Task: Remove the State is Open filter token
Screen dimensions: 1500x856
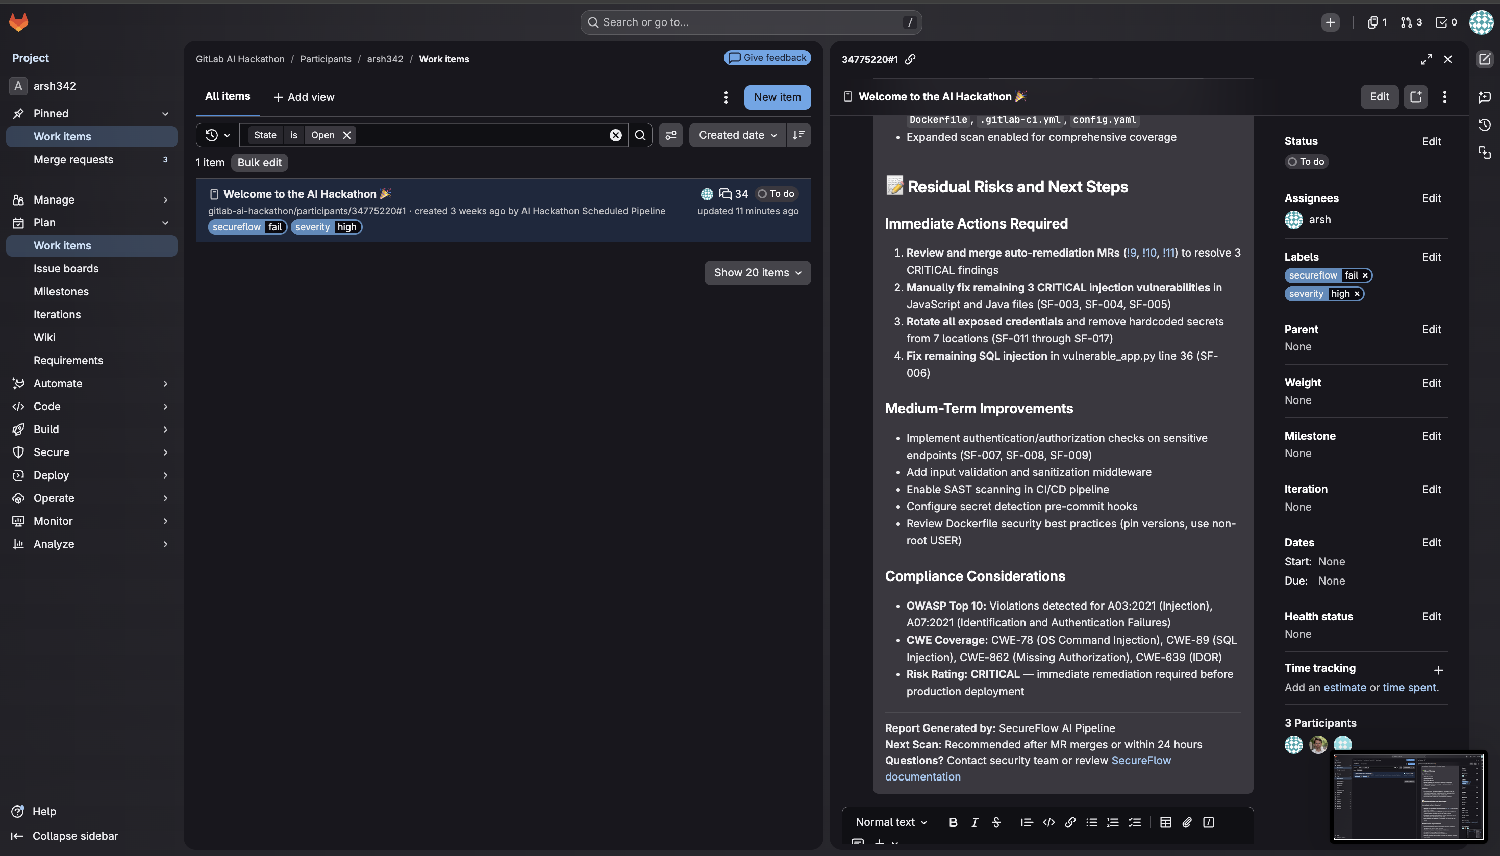Action: pyautogui.click(x=347, y=135)
